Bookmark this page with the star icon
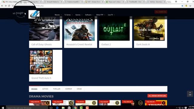Image resolution: width=194 pixels, height=109 pixels. (x=182, y=6)
